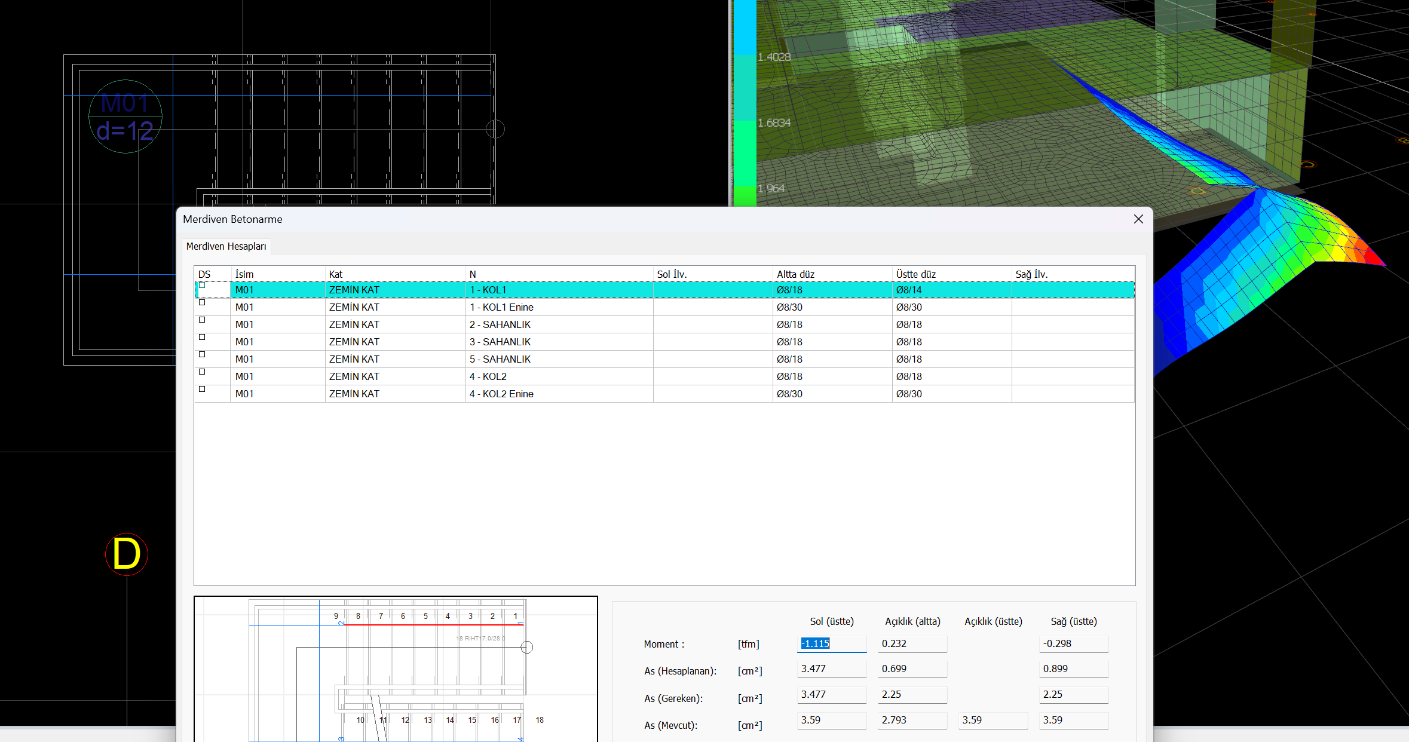Click the Sağ (üstte) Moment field -0.298
The width and height of the screenshot is (1409, 742).
(1074, 643)
